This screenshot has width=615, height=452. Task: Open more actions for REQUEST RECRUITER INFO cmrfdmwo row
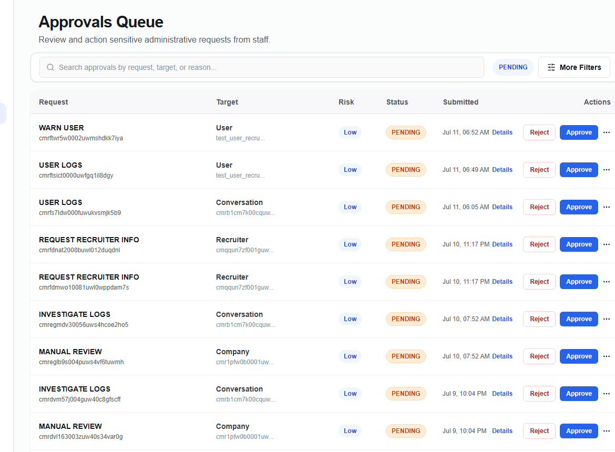tap(607, 282)
